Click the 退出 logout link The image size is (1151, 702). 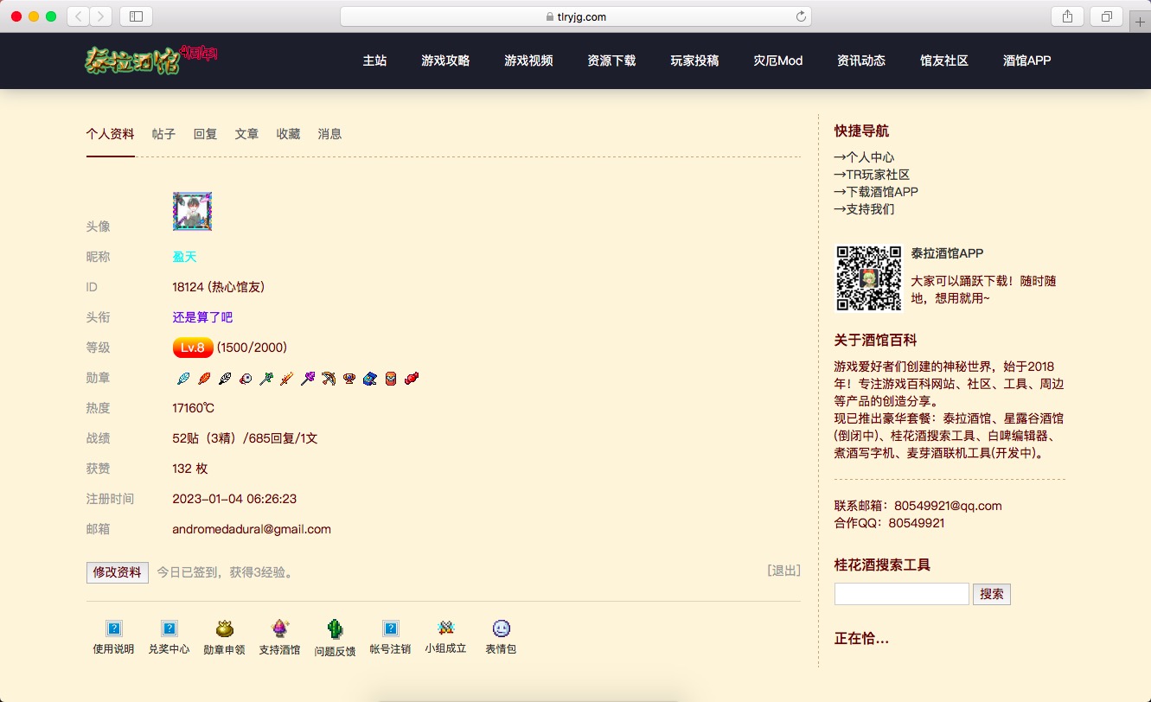coord(783,571)
